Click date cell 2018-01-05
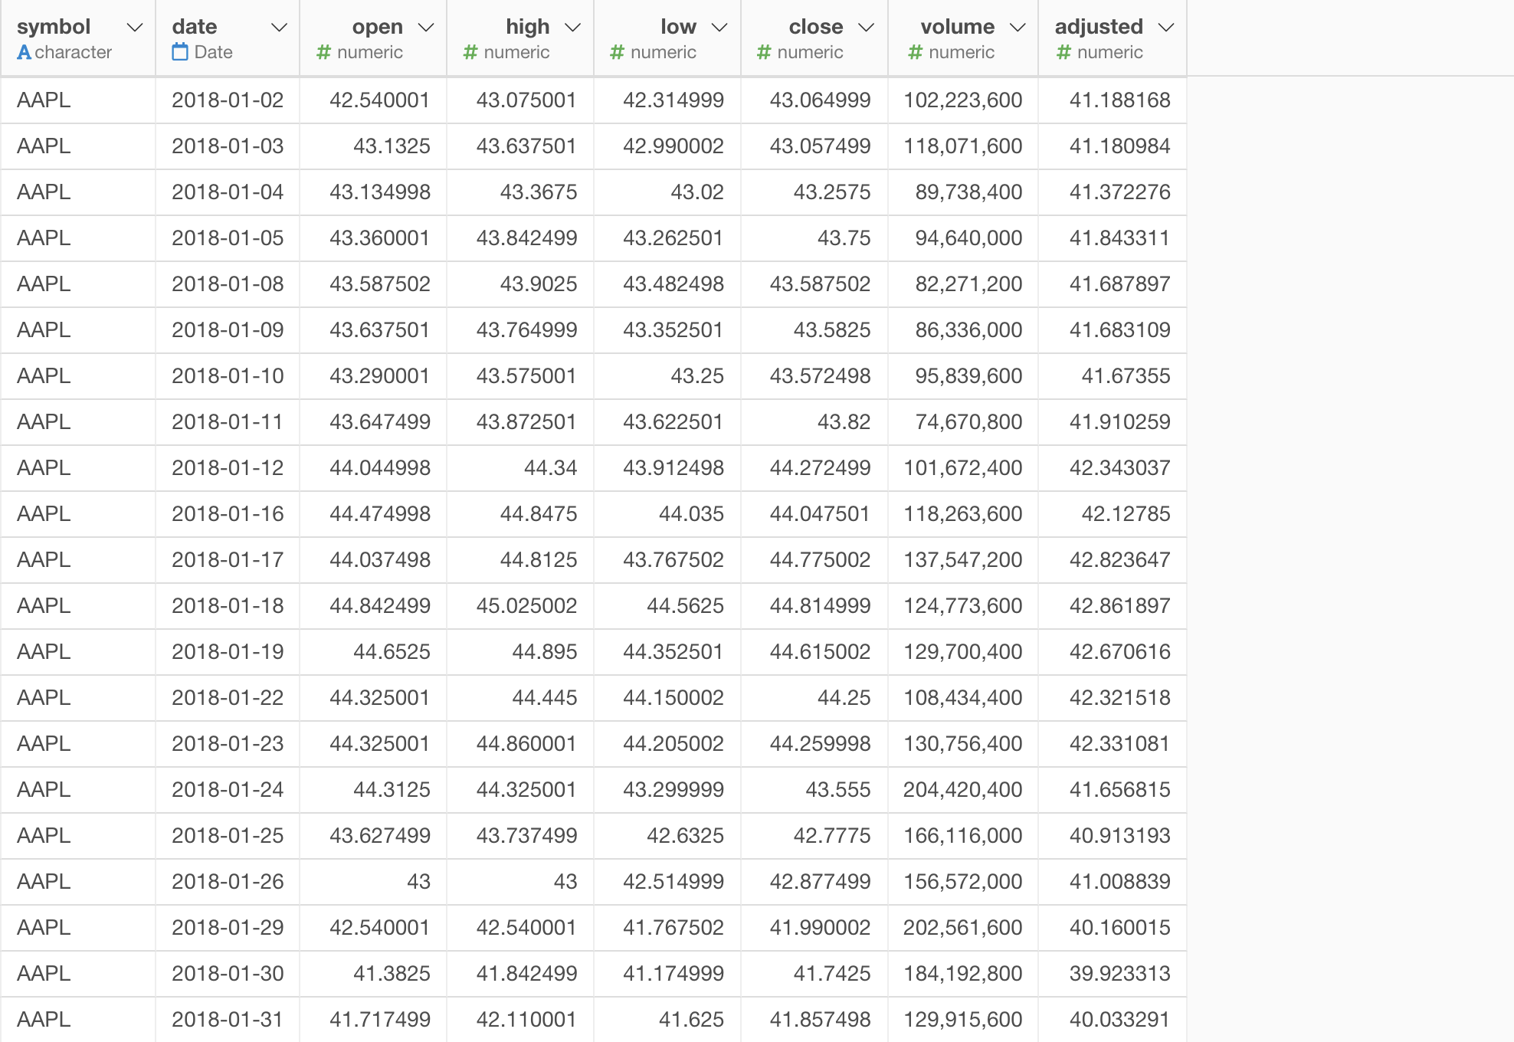Image resolution: width=1514 pixels, height=1042 pixels. point(228,238)
